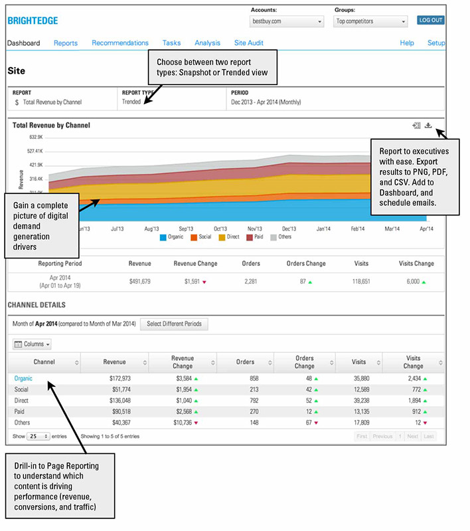Open the Setup link
Image resolution: width=470 pixels, height=531 pixels.
(436, 43)
